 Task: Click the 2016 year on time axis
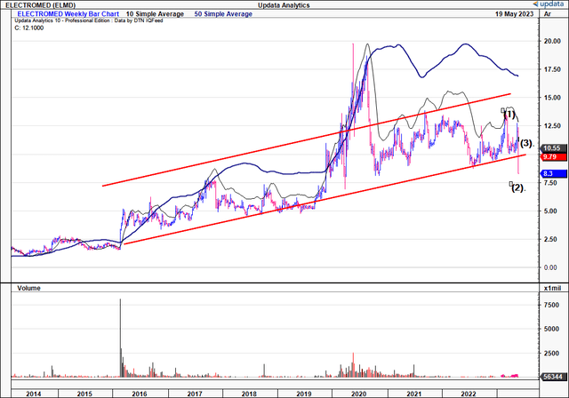click(140, 394)
